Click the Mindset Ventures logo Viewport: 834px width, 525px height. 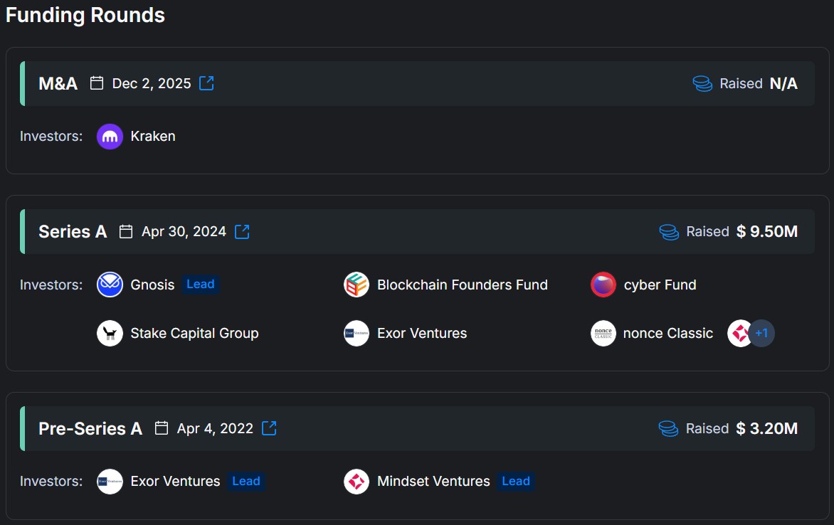coord(357,482)
